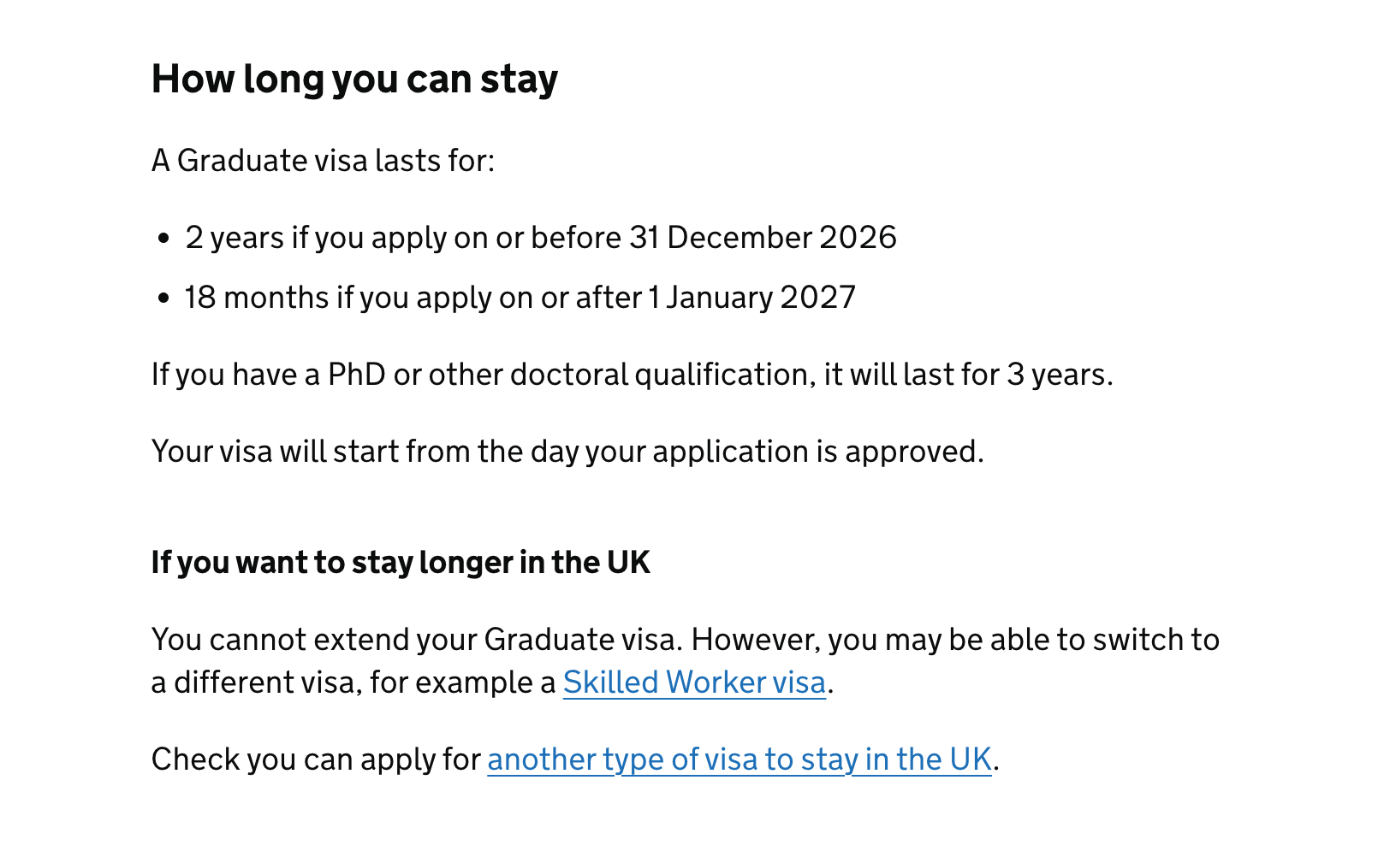The width and height of the screenshot is (1390, 845).
Task: Click 'You cannot extend your Graduate visa' sentence
Action: coord(419,640)
